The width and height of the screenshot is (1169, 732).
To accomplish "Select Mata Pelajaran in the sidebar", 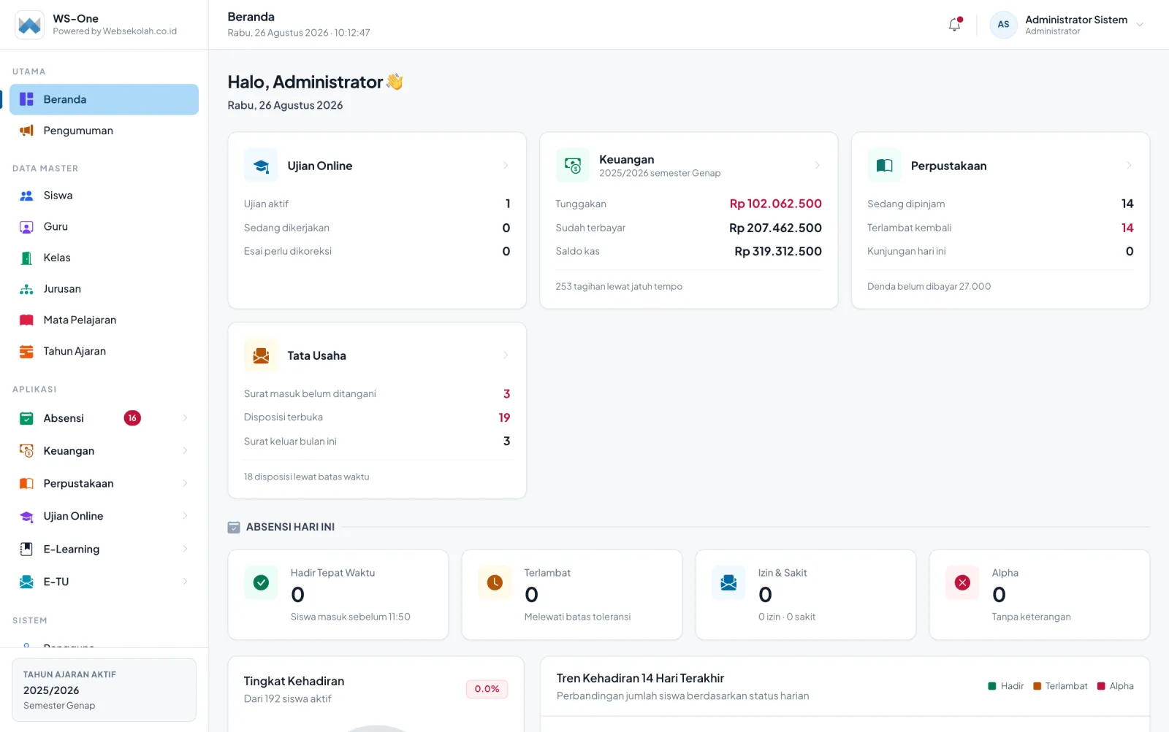I will (x=104, y=320).
